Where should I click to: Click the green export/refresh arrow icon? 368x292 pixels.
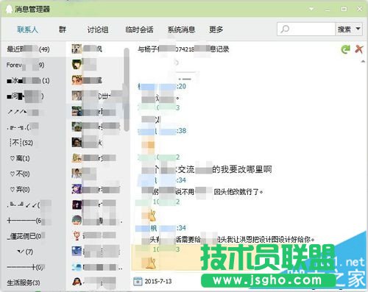[x=345, y=49]
